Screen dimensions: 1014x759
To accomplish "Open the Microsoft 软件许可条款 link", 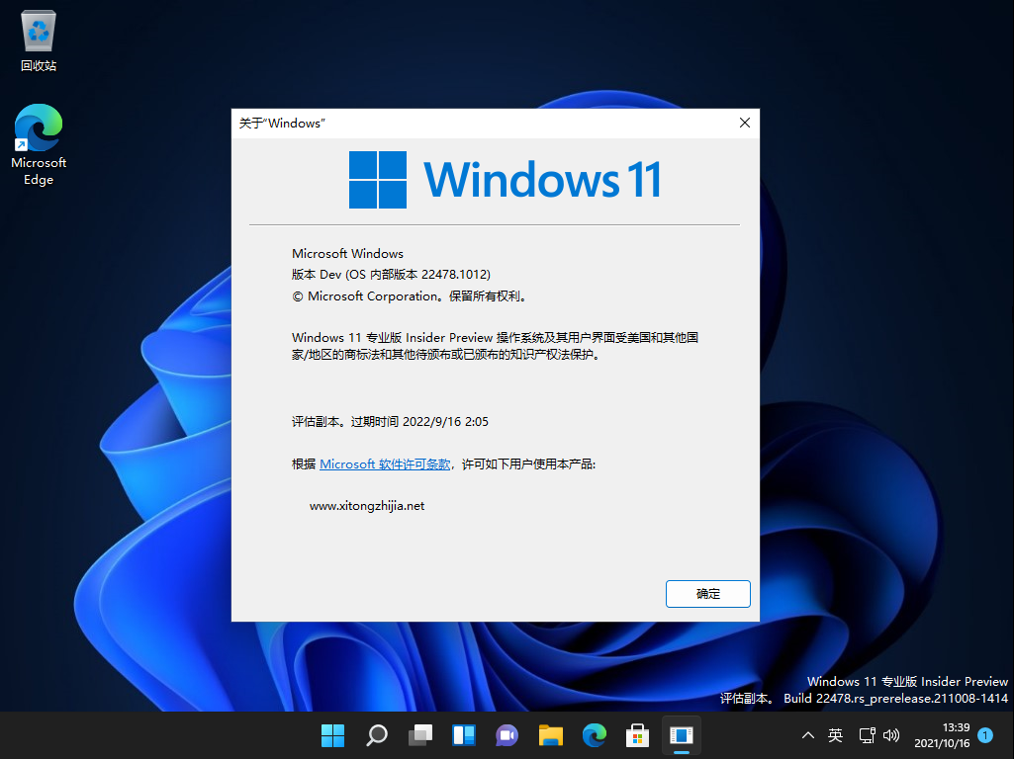I will coord(385,464).
